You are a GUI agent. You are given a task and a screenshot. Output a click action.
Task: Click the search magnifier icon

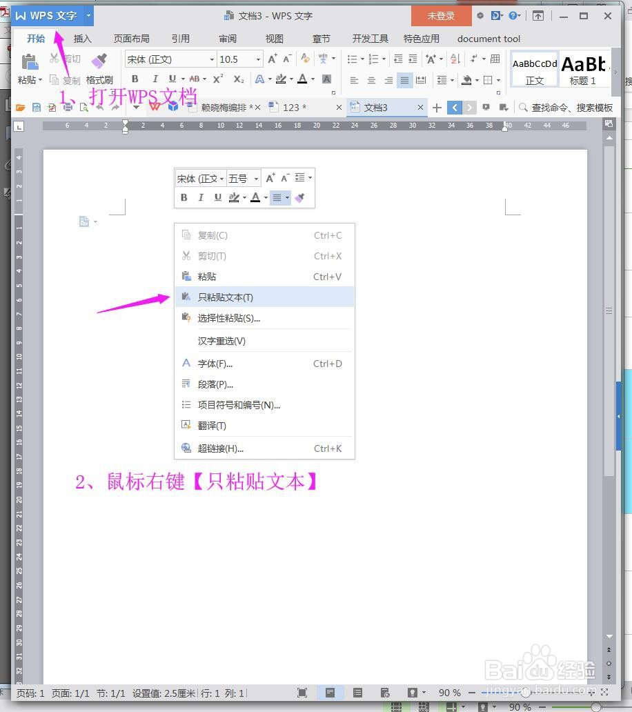523,108
